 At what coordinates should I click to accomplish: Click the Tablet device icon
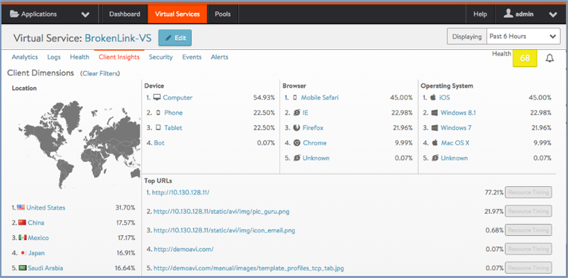tap(158, 128)
